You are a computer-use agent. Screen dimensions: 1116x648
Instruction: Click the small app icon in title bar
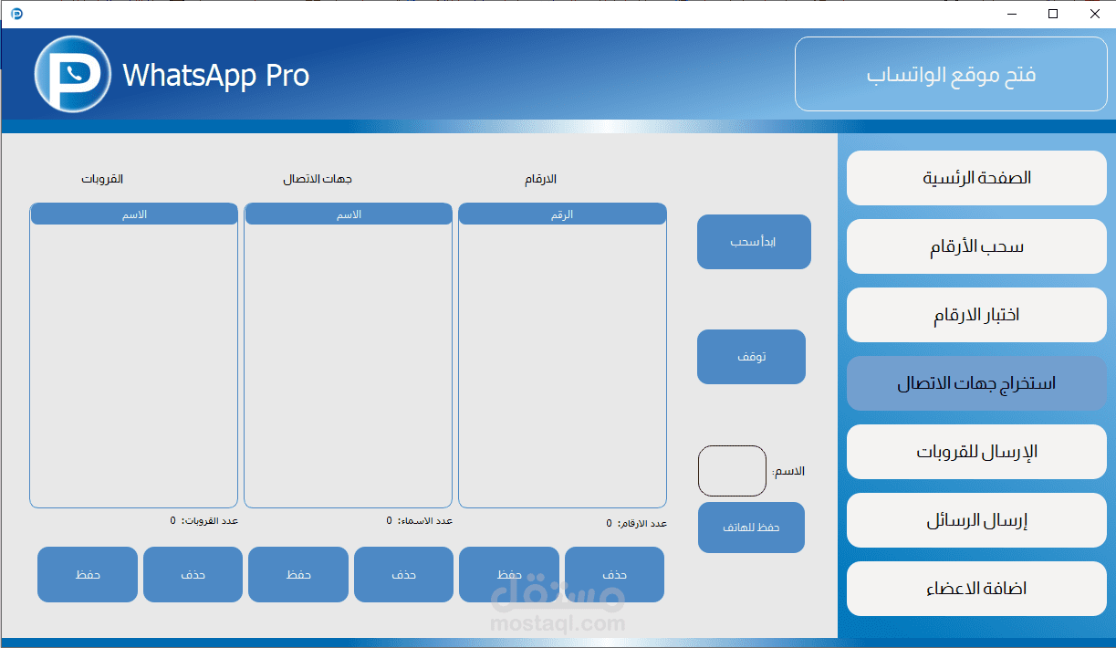point(16,14)
